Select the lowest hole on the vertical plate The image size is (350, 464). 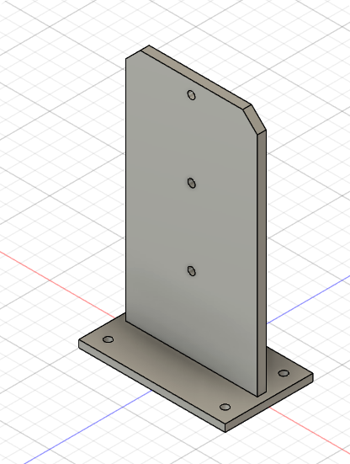click(192, 271)
